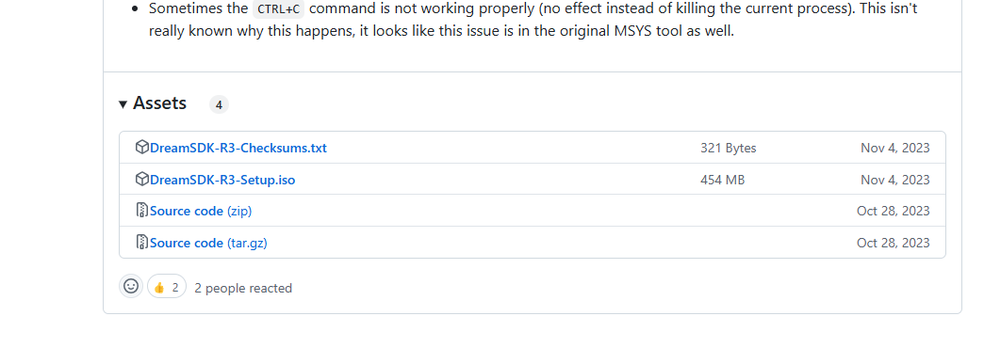This screenshot has width=984, height=348.
Task: Click Oct 28, 2023 date for zip source
Action: click(894, 211)
